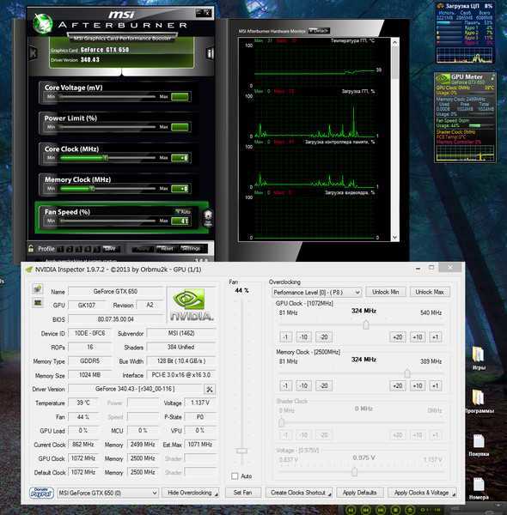
Task: Select Afterburner profile slot 2
Action: [70, 249]
